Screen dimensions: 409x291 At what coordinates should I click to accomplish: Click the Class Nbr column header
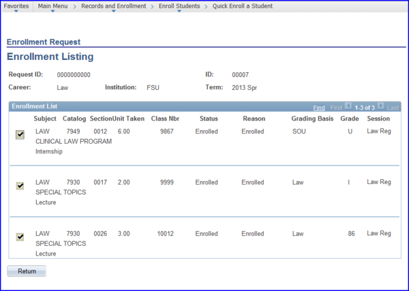(165, 119)
